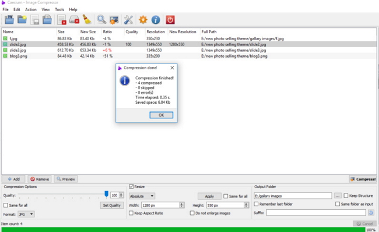Click the red power exit icon
Image resolution: width=379 pixels, height=232 pixels.
(170, 20)
